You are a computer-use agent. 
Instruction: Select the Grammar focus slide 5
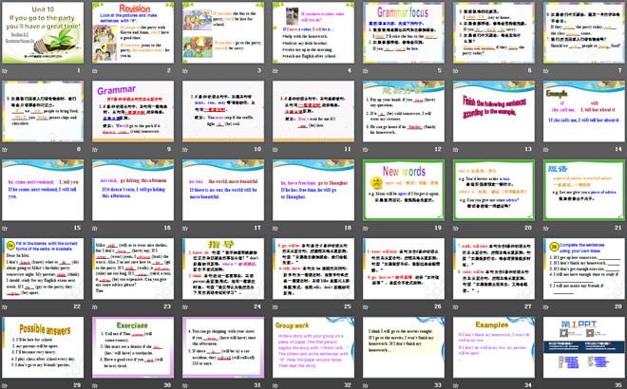click(404, 32)
